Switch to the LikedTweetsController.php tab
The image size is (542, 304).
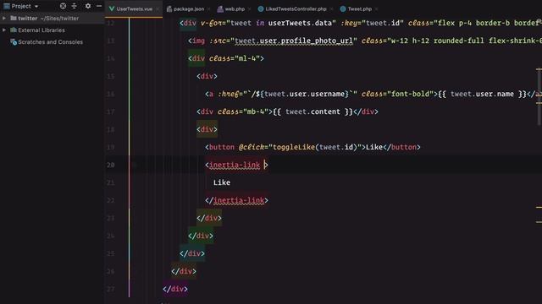pyautogui.click(x=296, y=9)
